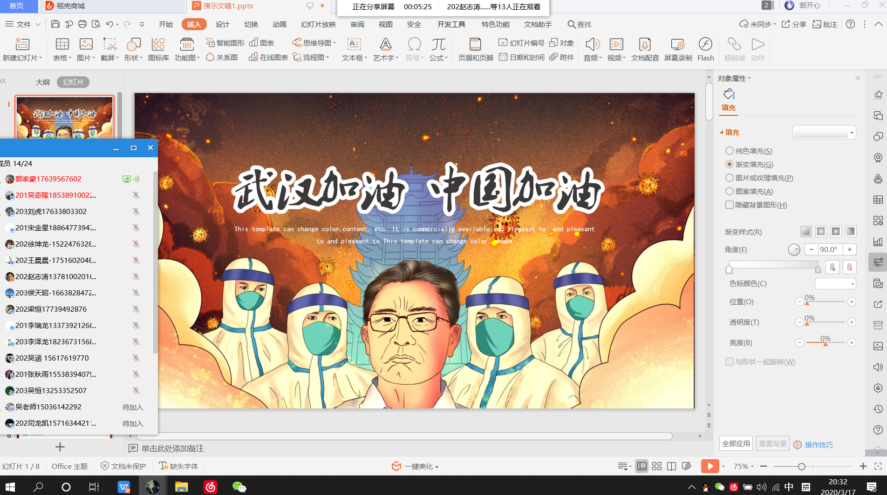Click the header and footer icon
Screen dimensions: 887x495
pos(475,49)
